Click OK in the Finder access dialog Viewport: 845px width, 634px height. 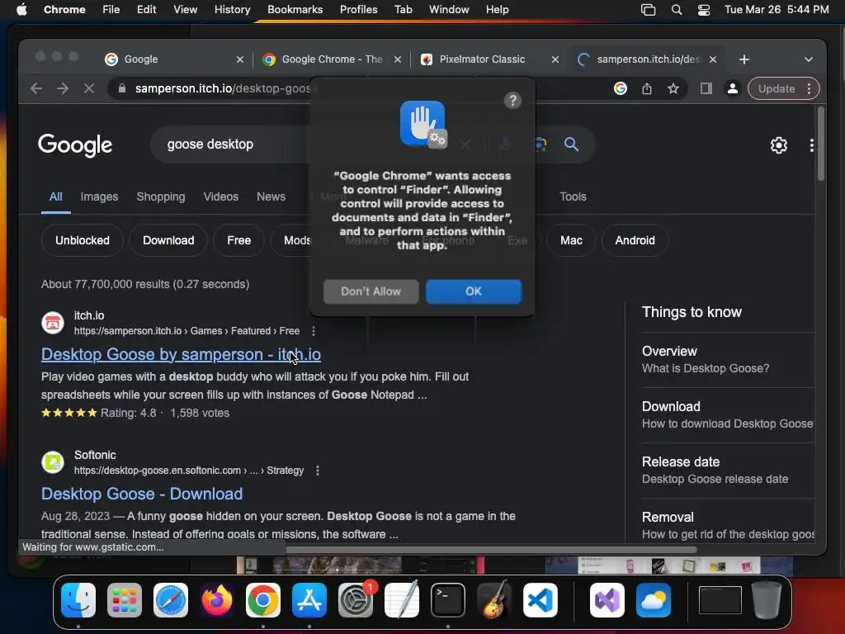473,291
